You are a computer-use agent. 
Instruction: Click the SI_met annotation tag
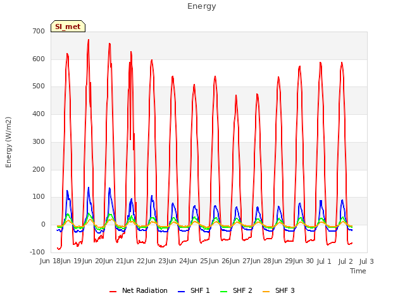point(68,27)
